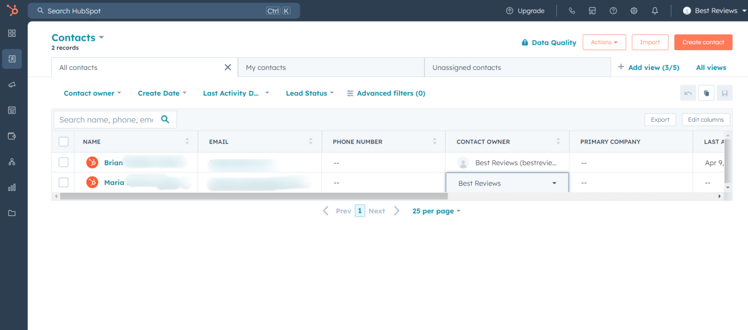The width and height of the screenshot is (748, 330).
Task: Sort by the Name column arrows
Action: [187, 141]
